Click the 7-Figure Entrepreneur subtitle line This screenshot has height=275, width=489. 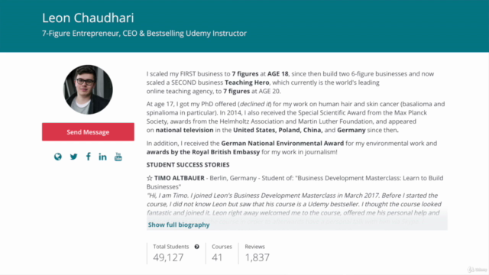[144, 34]
